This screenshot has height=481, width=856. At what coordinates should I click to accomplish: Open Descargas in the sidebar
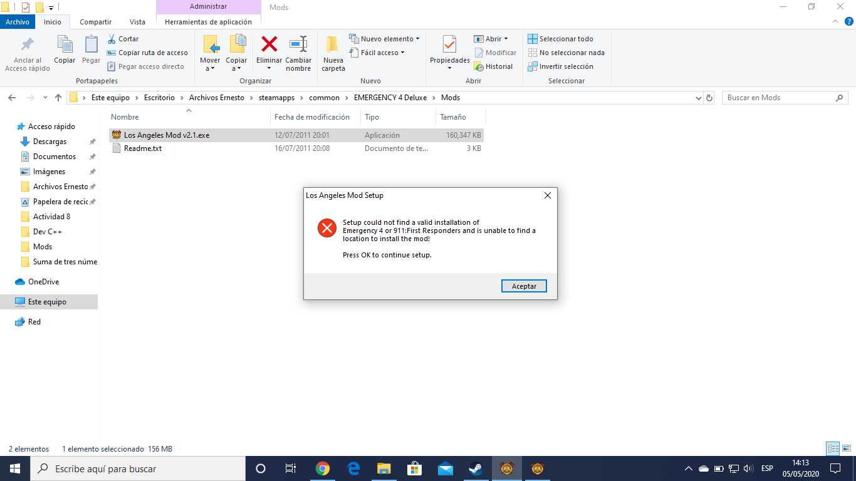click(50, 142)
